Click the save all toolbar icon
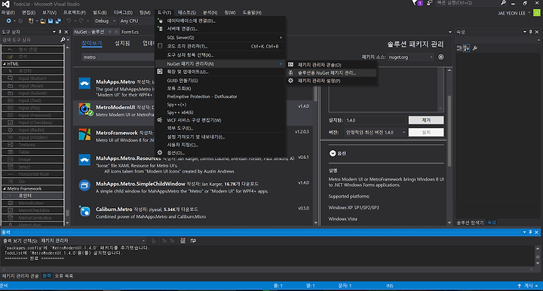The width and height of the screenshot is (543, 291). [58, 21]
